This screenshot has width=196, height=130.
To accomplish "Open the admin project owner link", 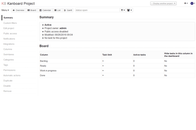I will click(63, 28).
